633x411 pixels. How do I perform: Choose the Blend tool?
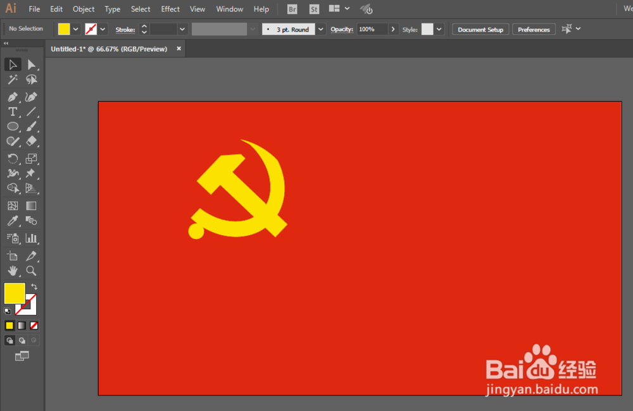click(x=32, y=221)
